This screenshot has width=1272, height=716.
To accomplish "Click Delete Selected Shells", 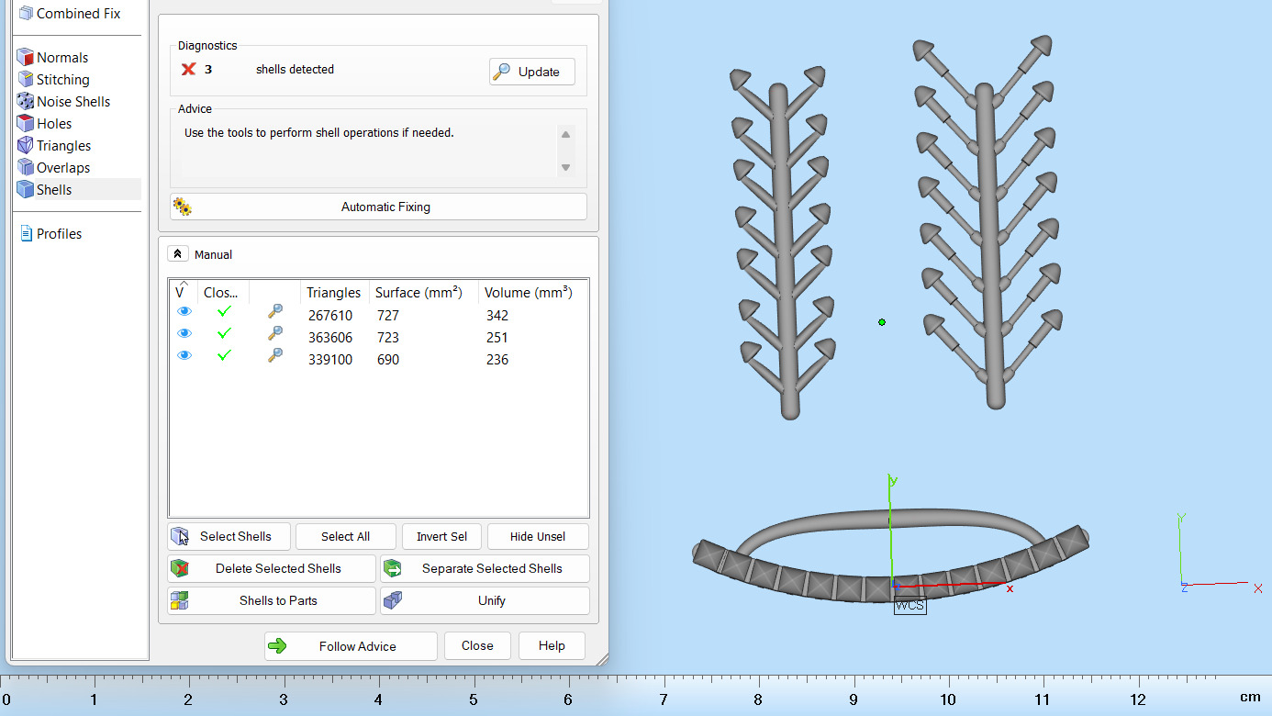I will (x=272, y=569).
